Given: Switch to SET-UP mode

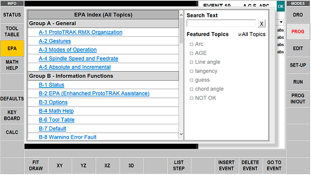Looking at the screenshot, I should (x=298, y=65).
